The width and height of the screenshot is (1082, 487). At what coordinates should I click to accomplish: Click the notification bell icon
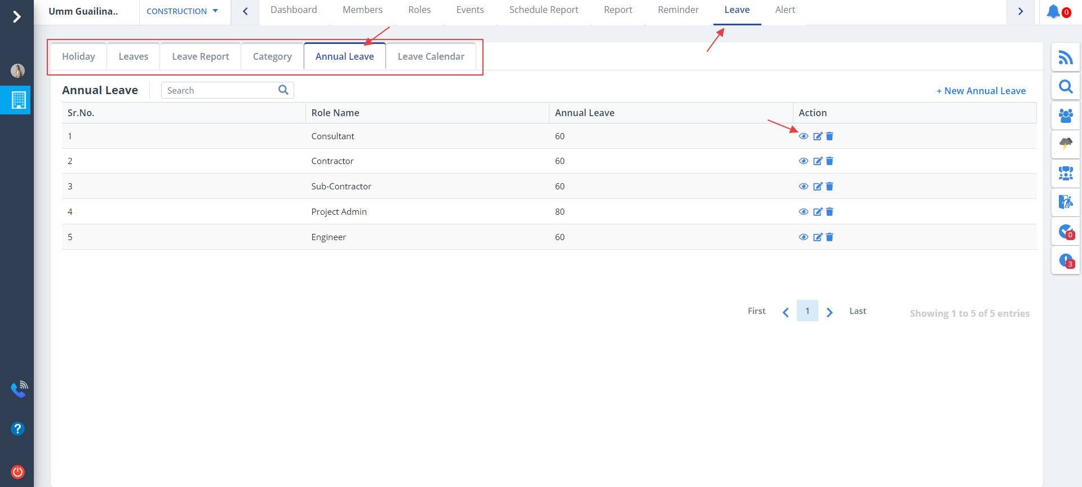click(1053, 11)
